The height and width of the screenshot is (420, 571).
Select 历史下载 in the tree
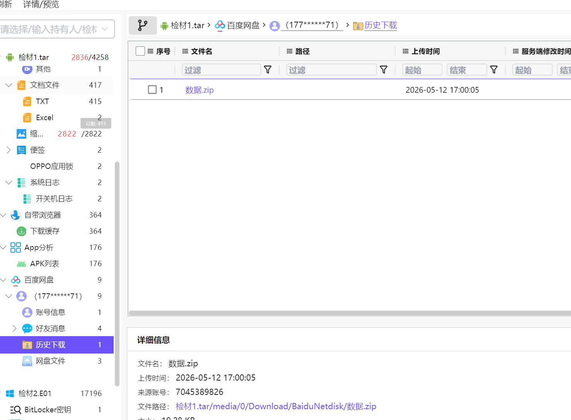click(x=57, y=345)
